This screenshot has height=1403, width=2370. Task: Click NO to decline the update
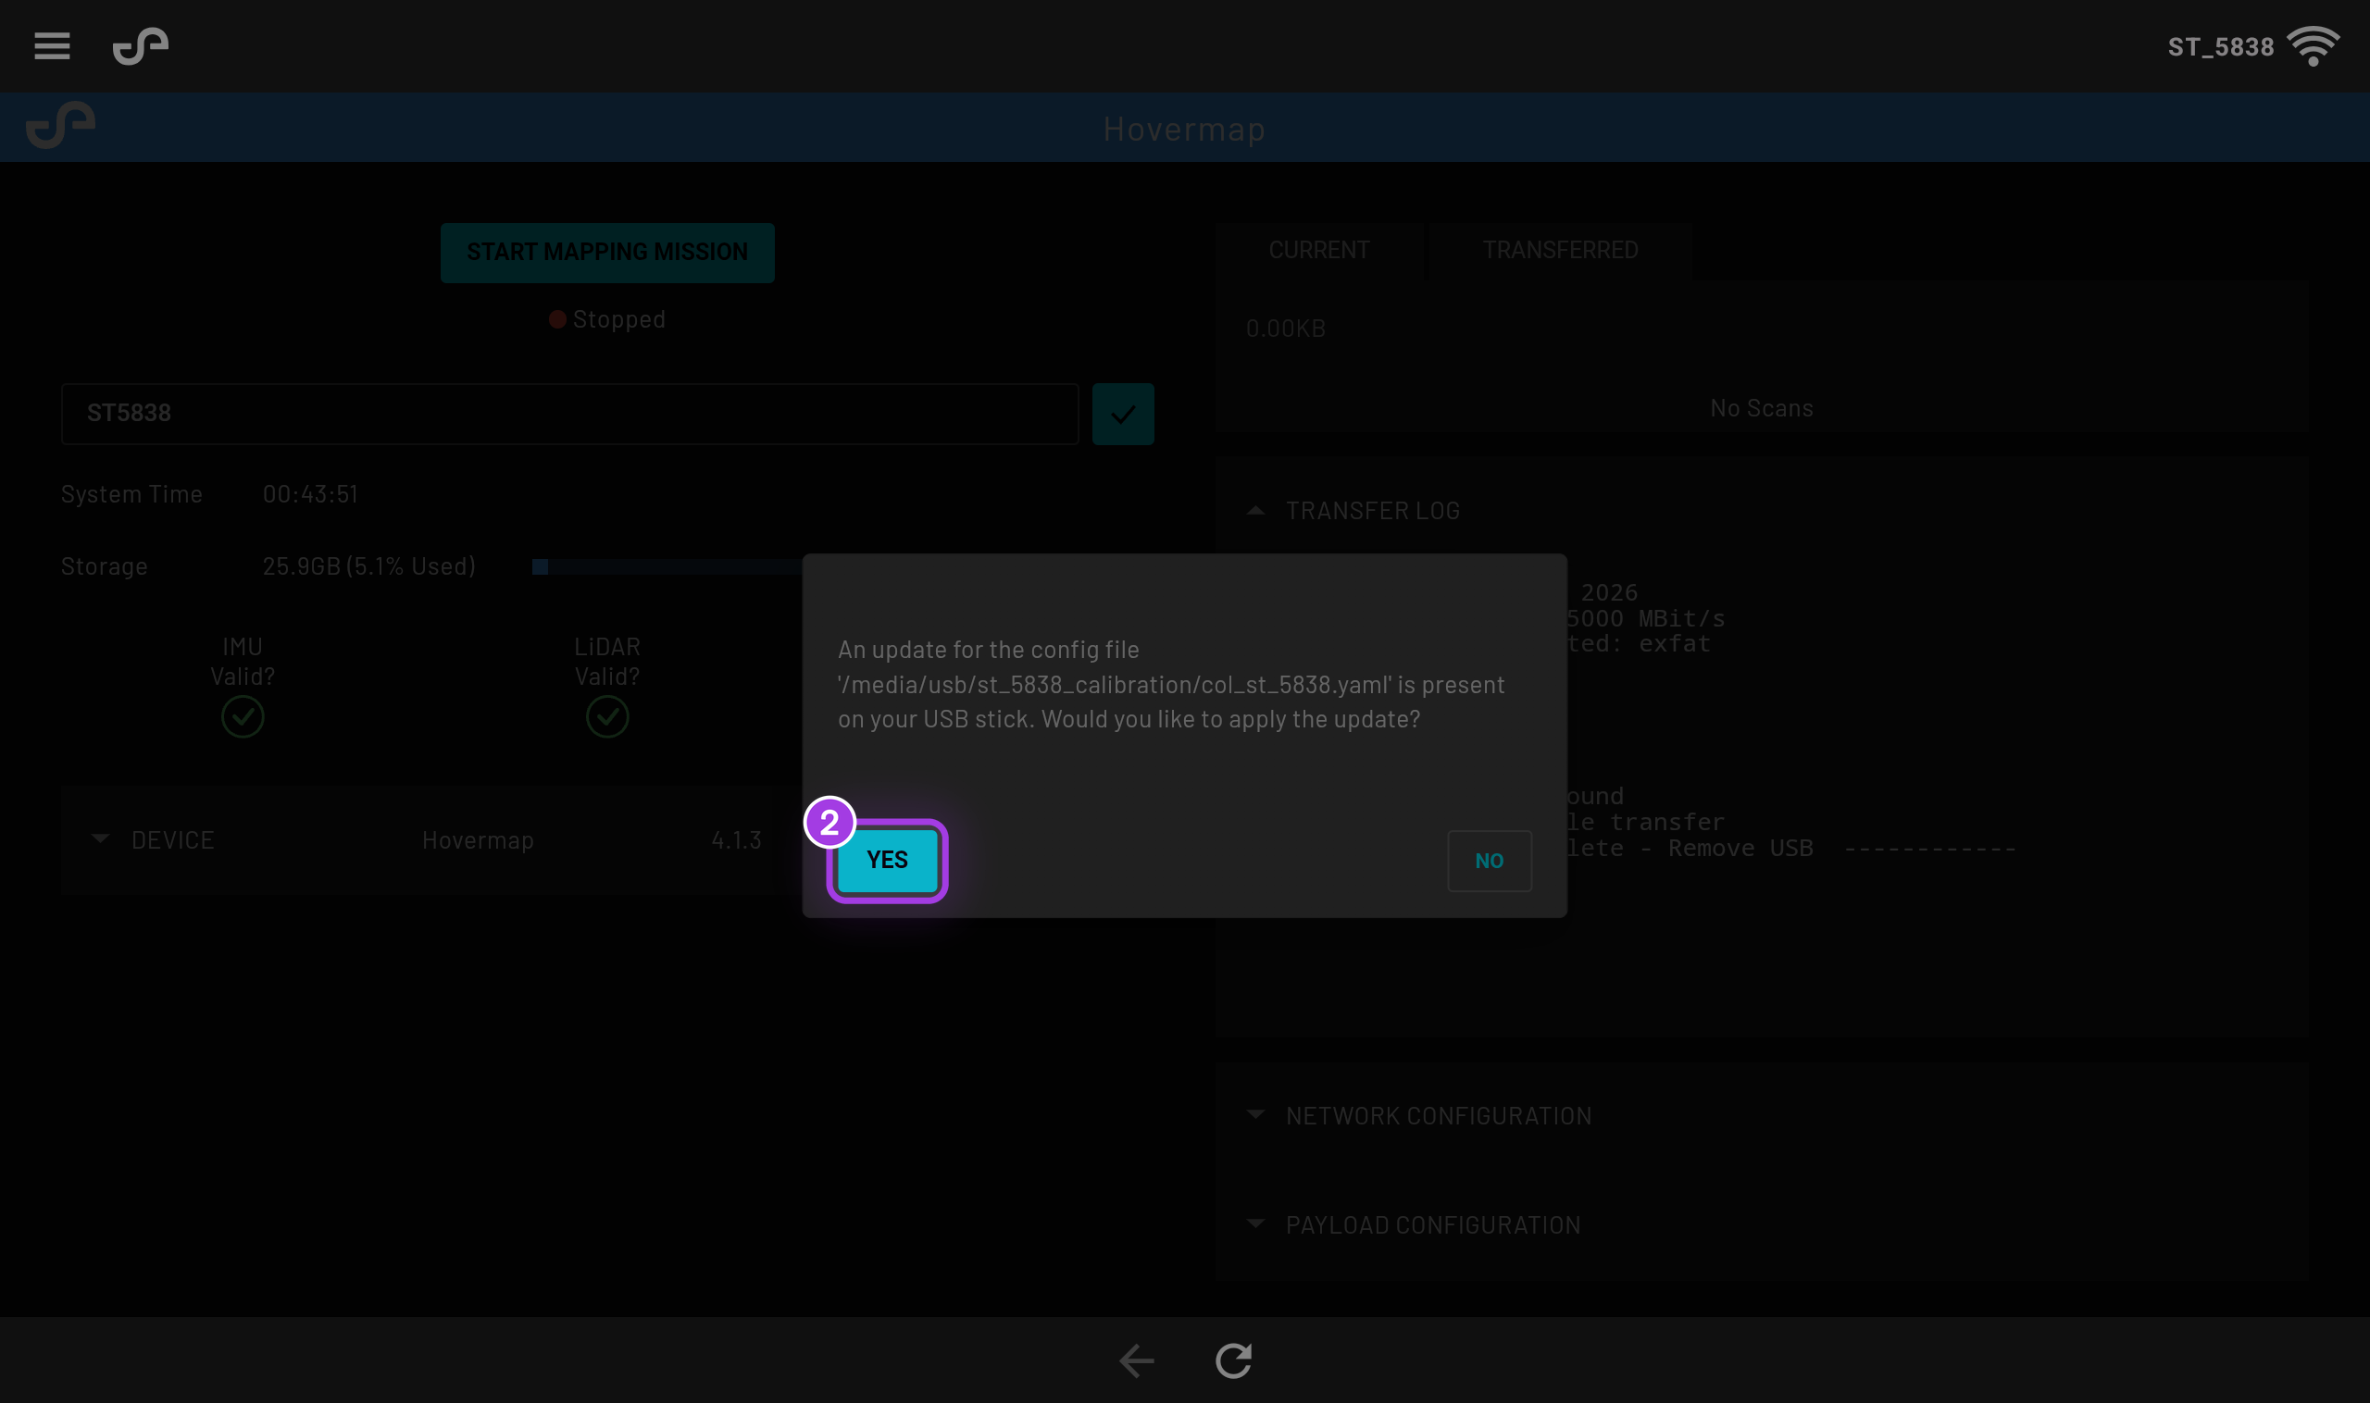pyautogui.click(x=1490, y=862)
